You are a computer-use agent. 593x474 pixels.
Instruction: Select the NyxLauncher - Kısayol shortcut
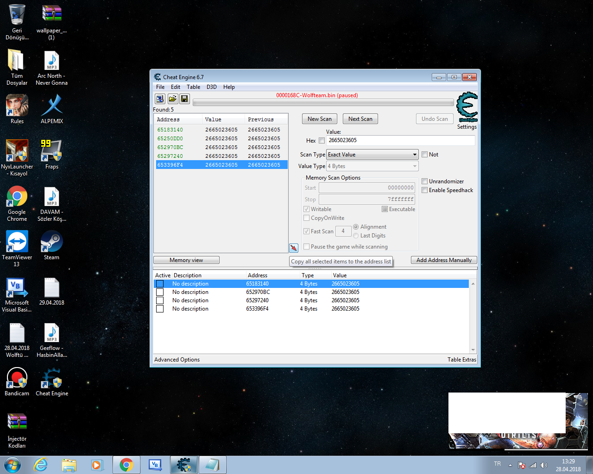pyautogui.click(x=17, y=158)
